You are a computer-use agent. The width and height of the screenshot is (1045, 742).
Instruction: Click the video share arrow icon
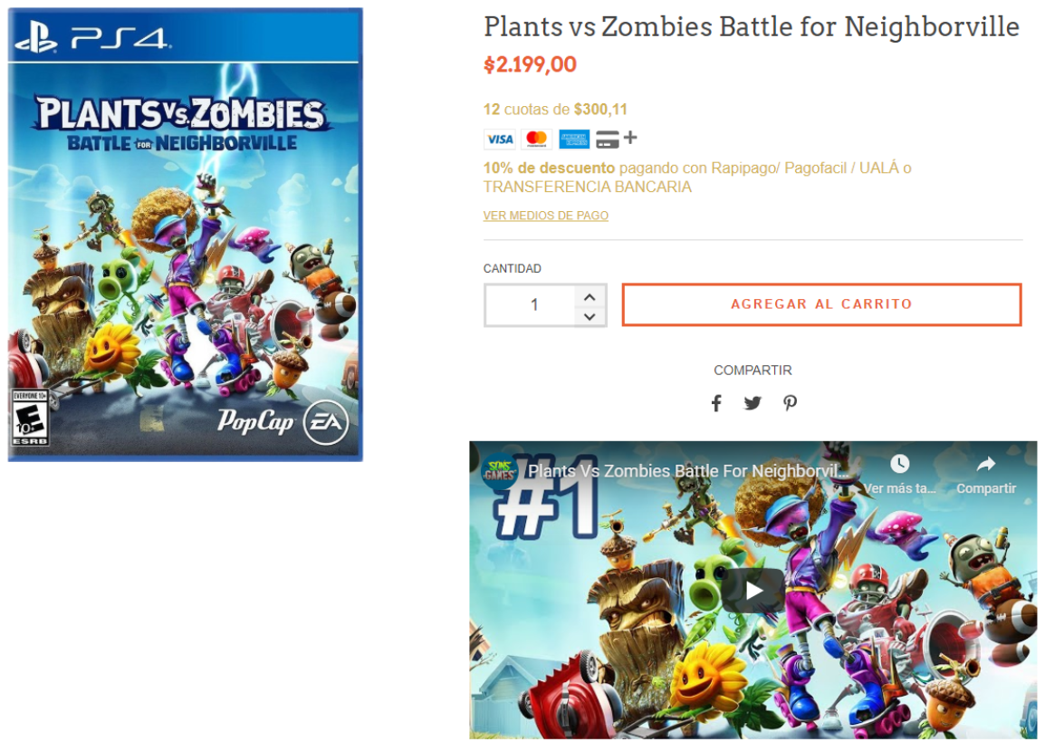pyautogui.click(x=985, y=465)
